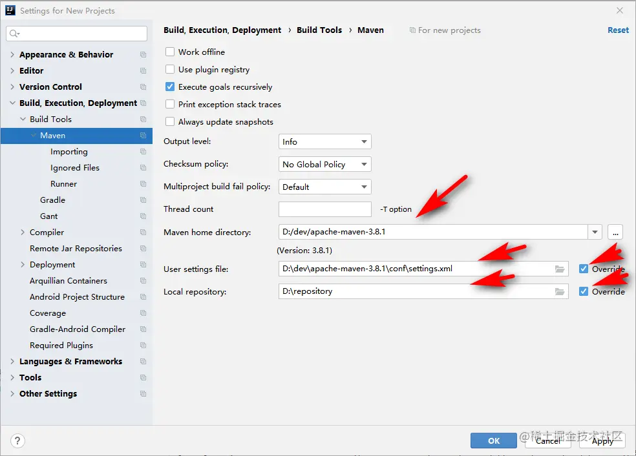
Task: Select Importing under Maven
Action: click(x=69, y=152)
